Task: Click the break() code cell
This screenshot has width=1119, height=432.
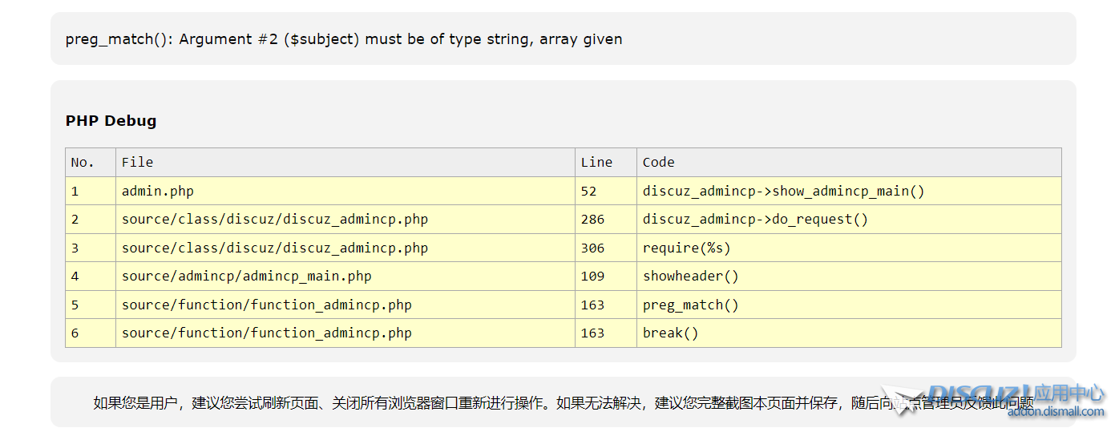Action: tap(670, 333)
